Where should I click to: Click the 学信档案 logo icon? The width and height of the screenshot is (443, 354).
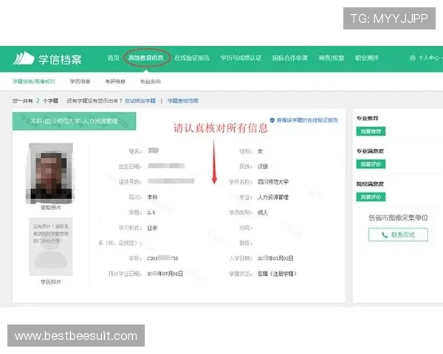(x=24, y=58)
